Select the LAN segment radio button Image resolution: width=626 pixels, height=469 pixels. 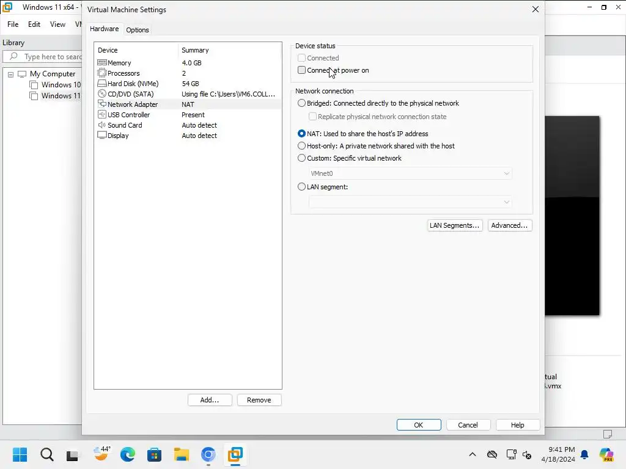click(x=302, y=187)
